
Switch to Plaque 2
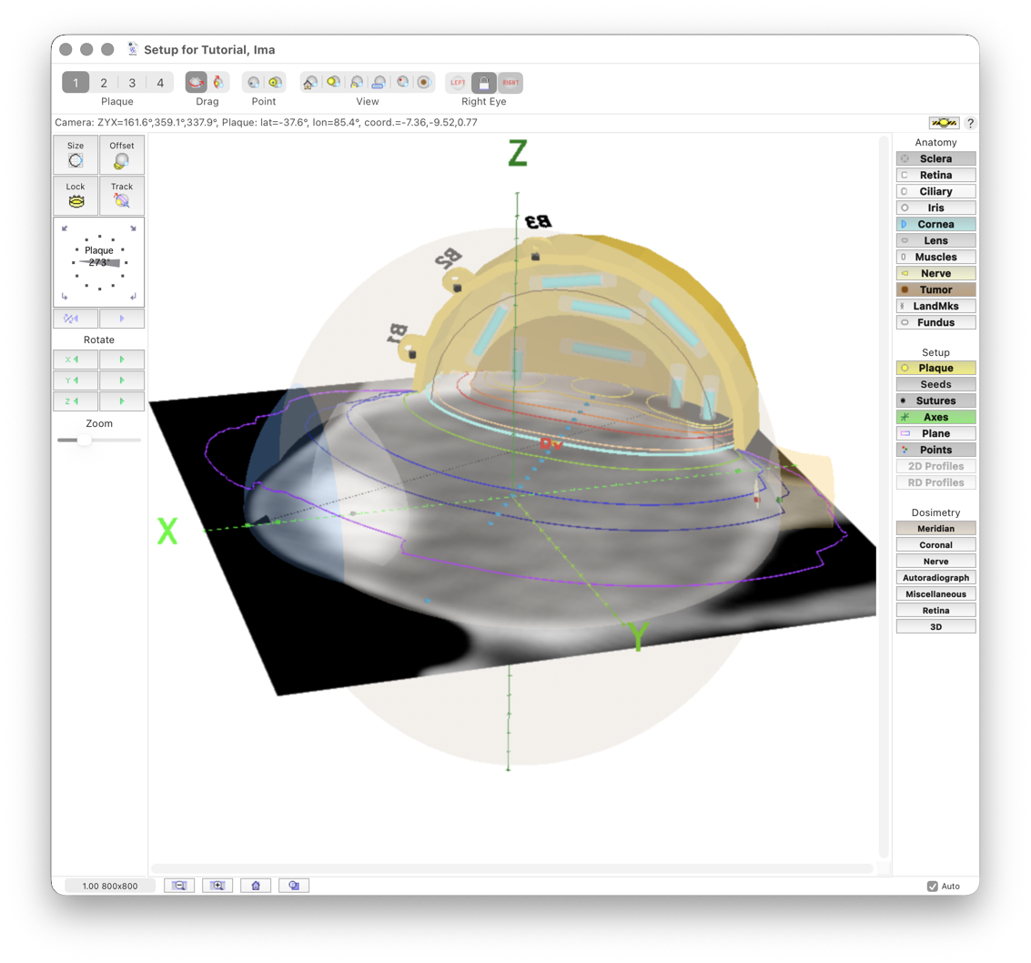coord(103,82)
